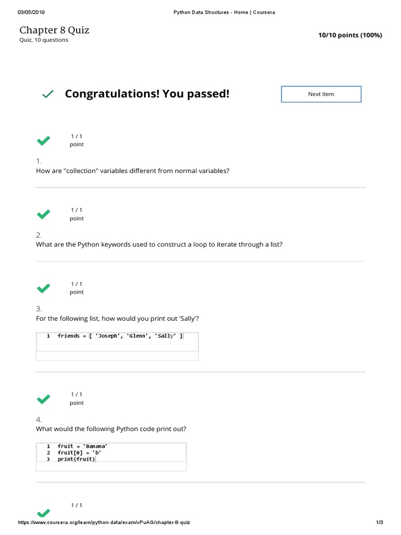The height and width of the screenshot is (535, 401).
Task: Click the green checkmark for question 1
Action: point(43,141)
